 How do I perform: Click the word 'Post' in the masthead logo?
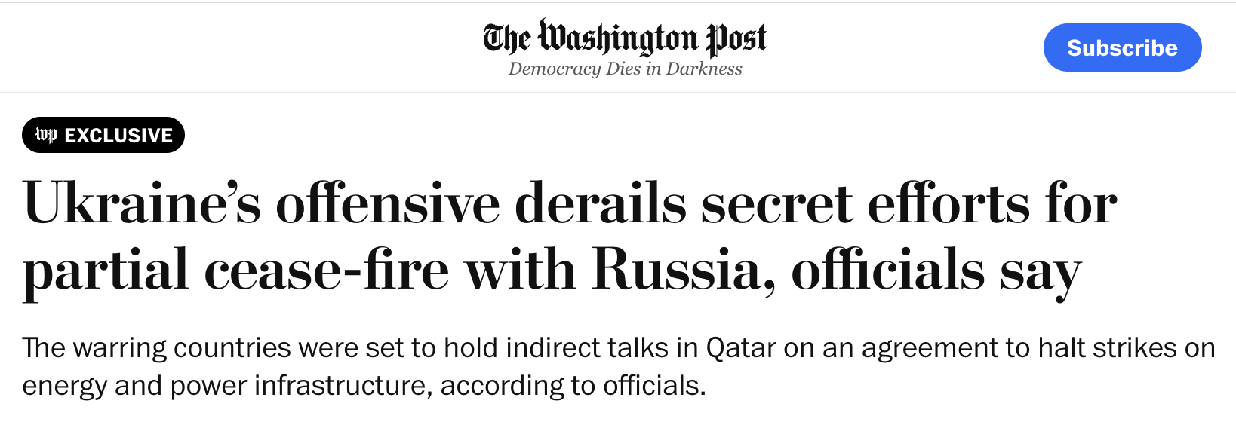coord(736,38)
